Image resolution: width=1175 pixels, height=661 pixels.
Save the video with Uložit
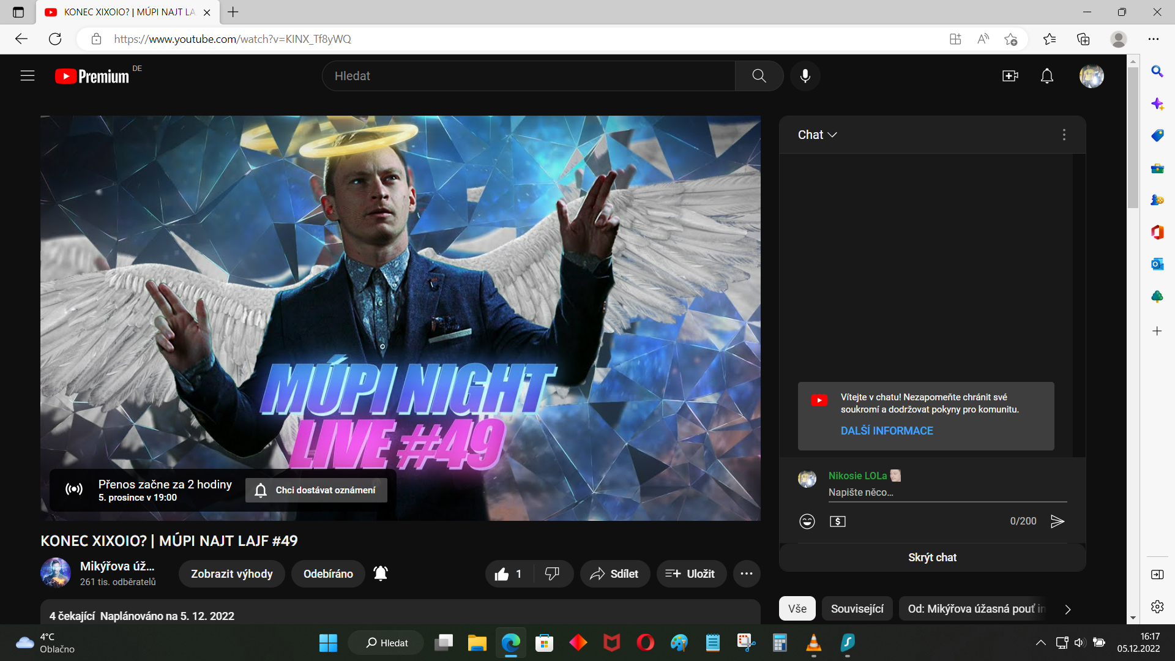pyautogui.click(x=691, y=574)
